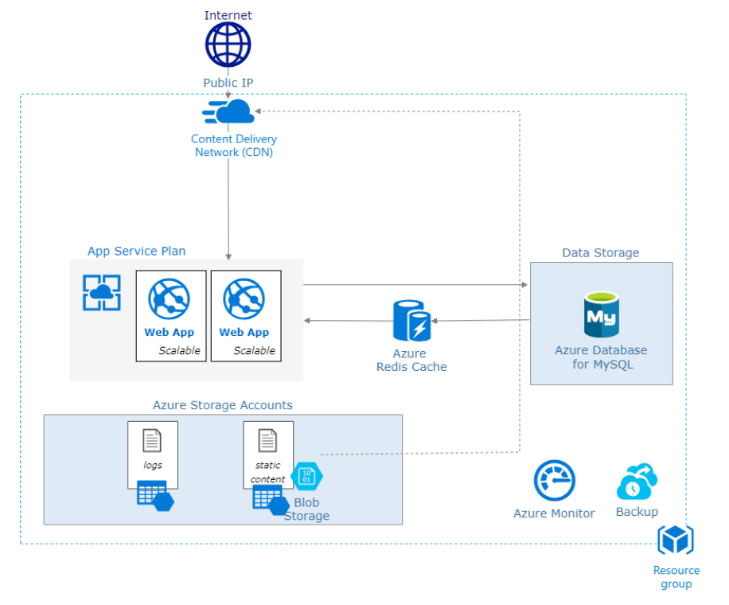
Task: Select the Content Delivery Network cloud icon
Action: point(228,111)
